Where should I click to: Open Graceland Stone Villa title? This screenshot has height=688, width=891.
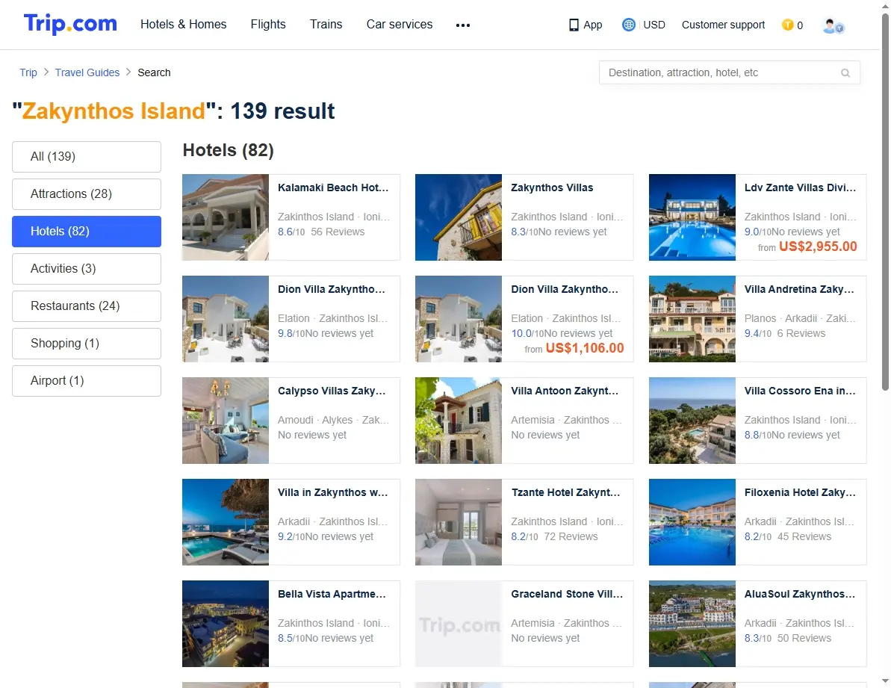pyautogui.click(x=567, y=595)
